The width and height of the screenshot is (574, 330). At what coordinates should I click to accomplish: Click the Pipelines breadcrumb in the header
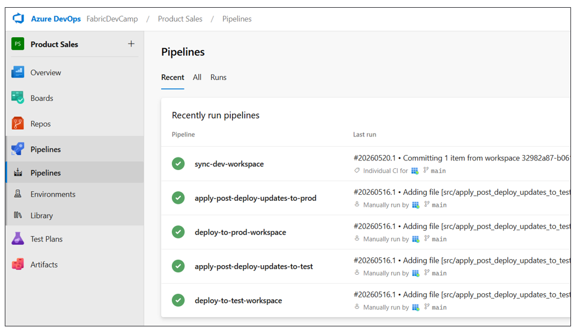tap(237, 19)
